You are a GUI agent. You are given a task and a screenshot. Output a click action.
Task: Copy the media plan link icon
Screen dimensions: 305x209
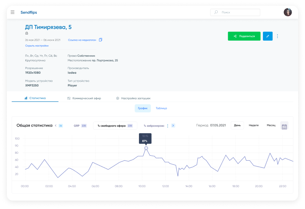coord(101,40)
